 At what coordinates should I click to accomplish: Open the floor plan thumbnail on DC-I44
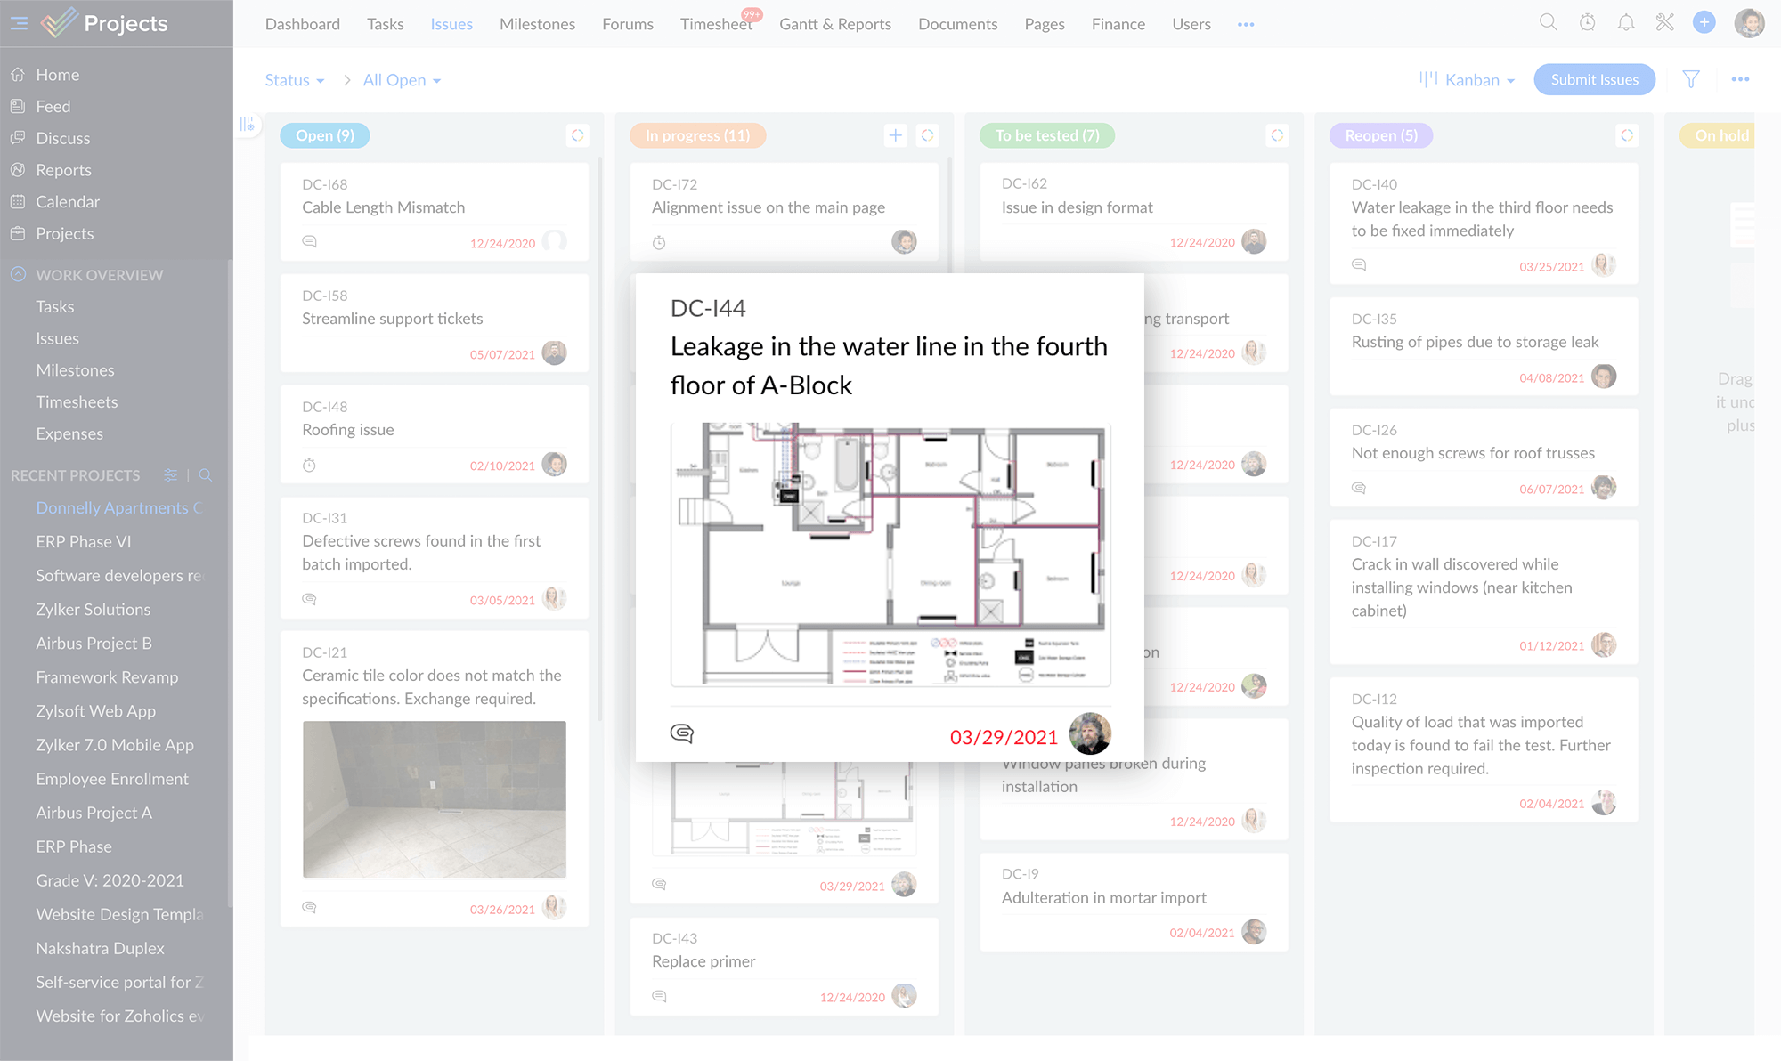(890, 554)
